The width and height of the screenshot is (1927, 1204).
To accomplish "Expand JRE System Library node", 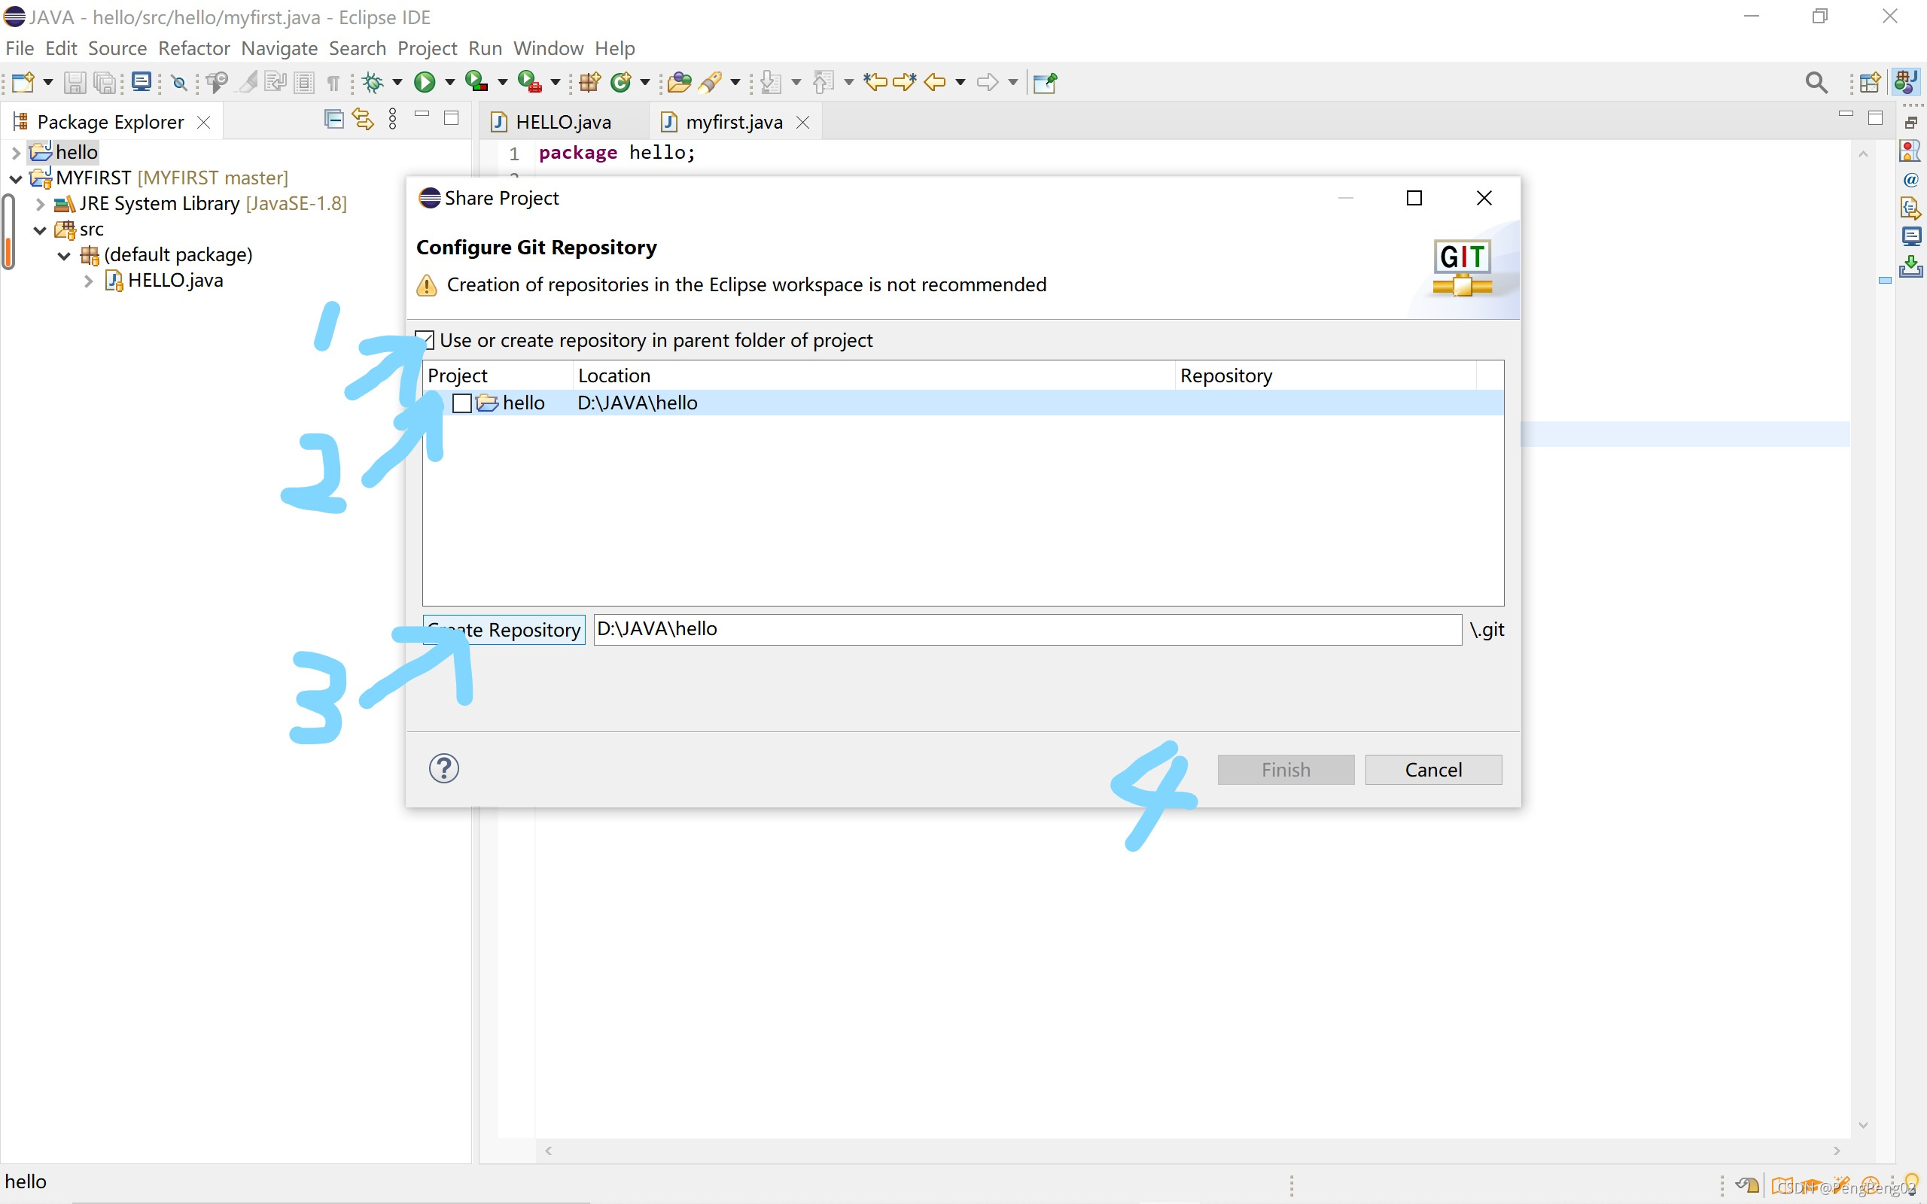I will point(40,204).
